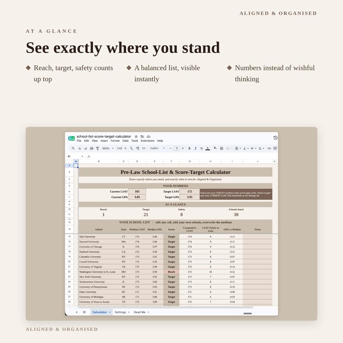Open the Settings tab dropdown arrow
This screenshot has height=343, width=343.
click(129, 312)
